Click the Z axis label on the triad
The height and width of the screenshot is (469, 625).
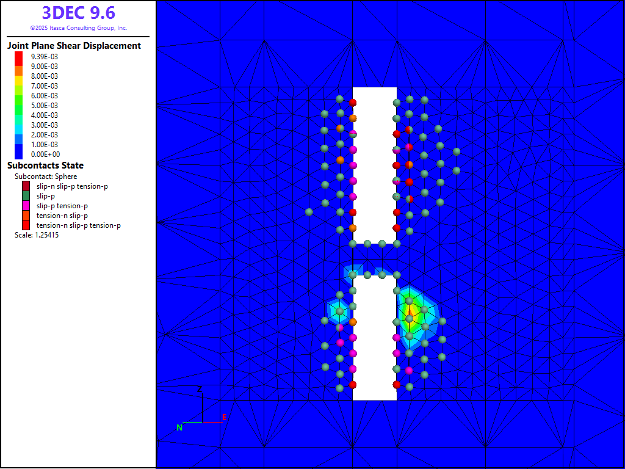pos(200,389)
